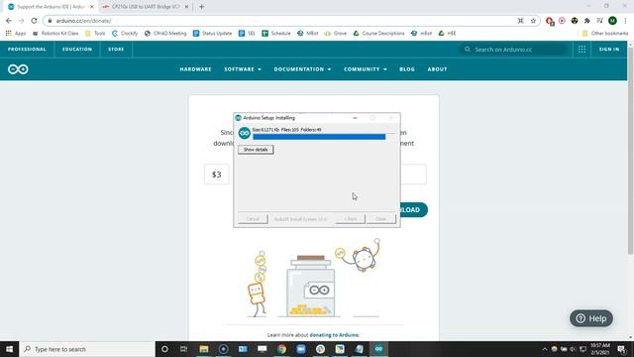This screenshot has height=357, width=634.
Task: Click Cancel in Arduino Setup dialog
Action: [253, 219]
